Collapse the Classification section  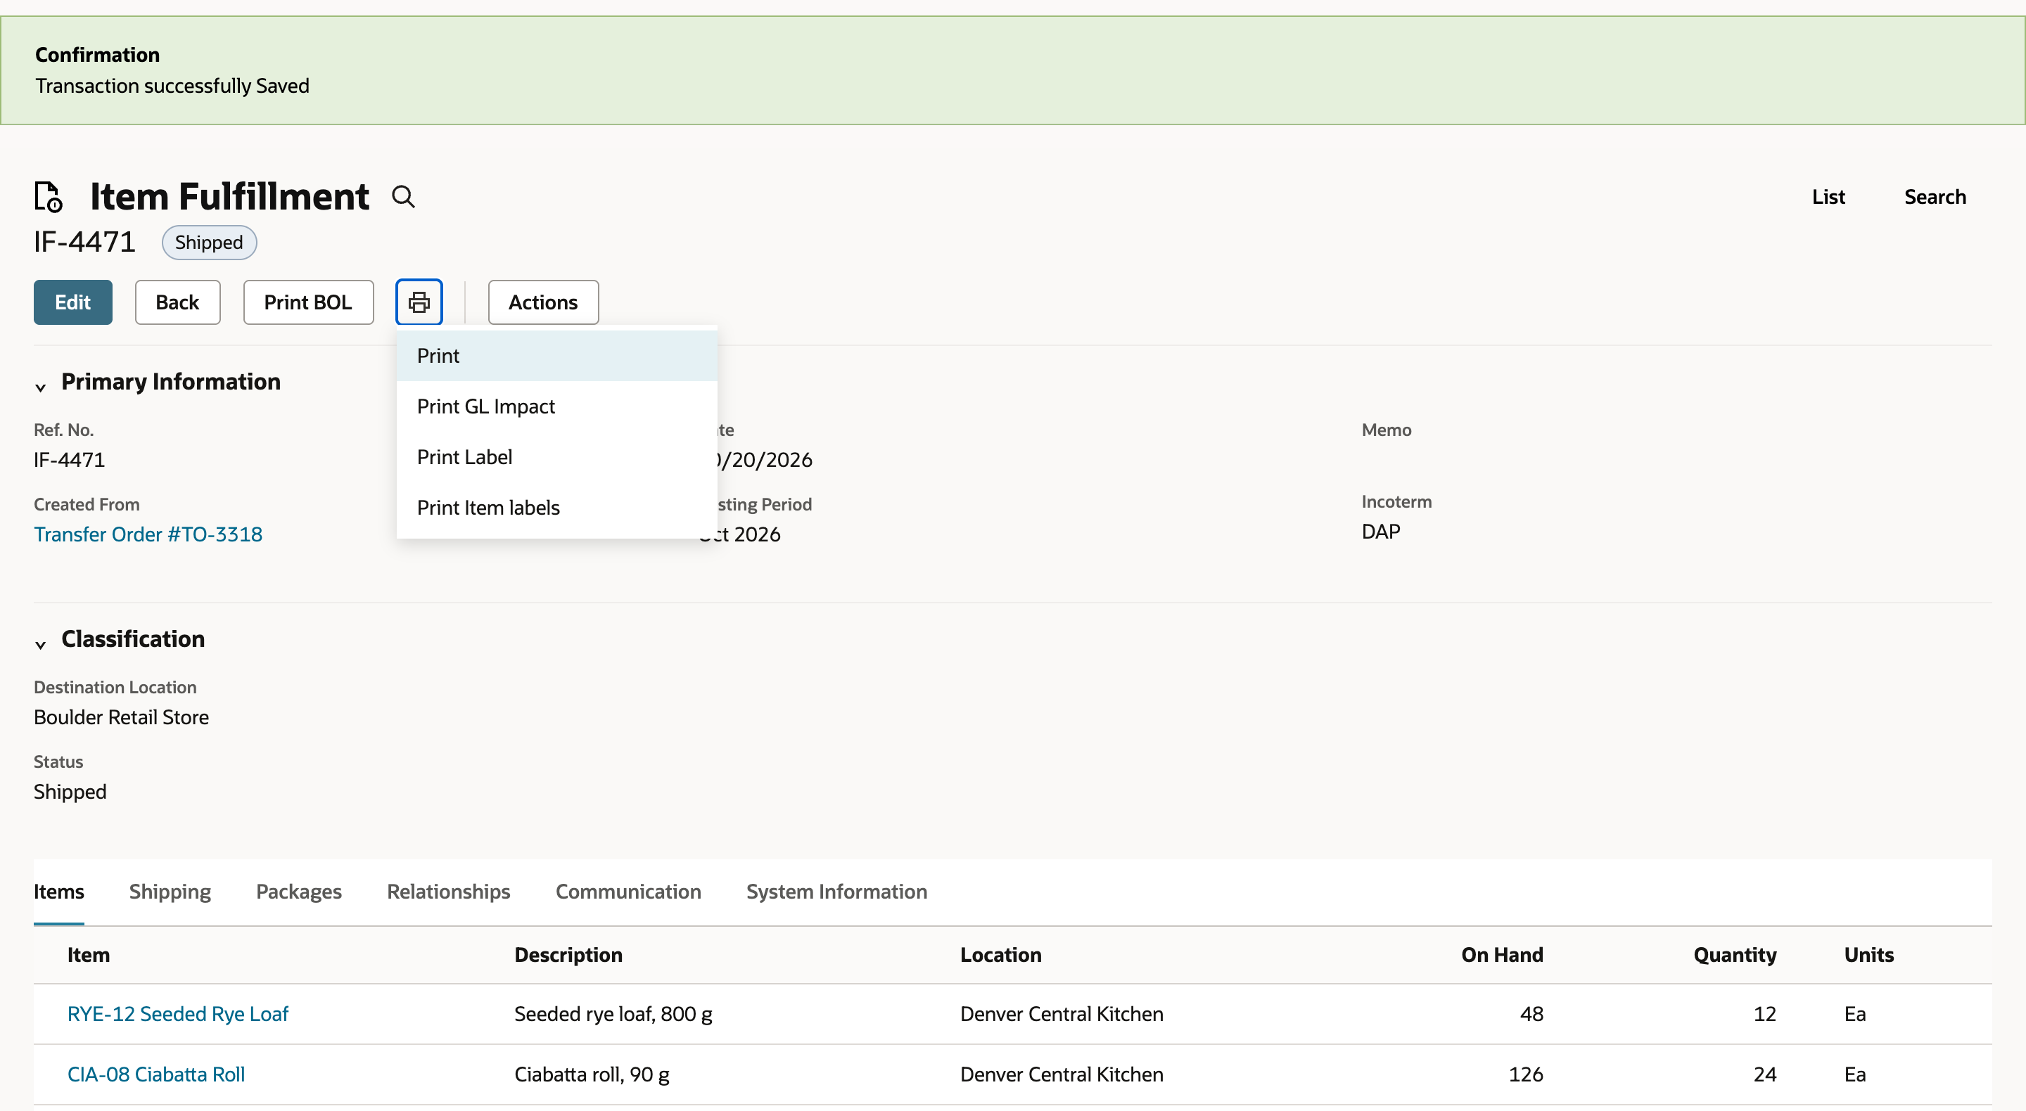(40, 644)
